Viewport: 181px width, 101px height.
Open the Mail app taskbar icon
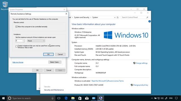[87, 98]
